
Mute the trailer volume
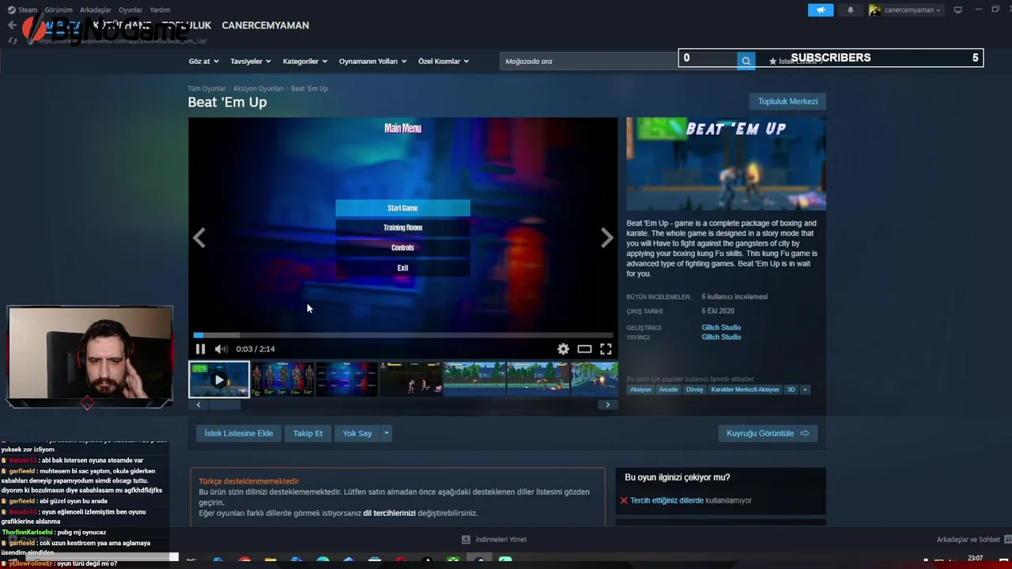(x=221, y=349)
